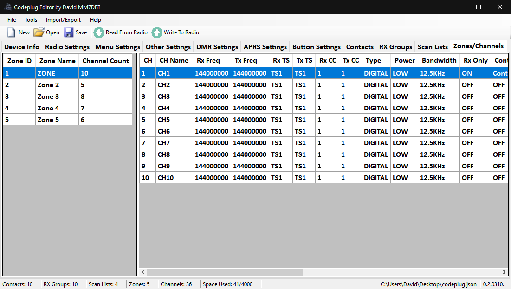Click the Read From Radio download icon
The image size is (511, 289).
(99, 32)
